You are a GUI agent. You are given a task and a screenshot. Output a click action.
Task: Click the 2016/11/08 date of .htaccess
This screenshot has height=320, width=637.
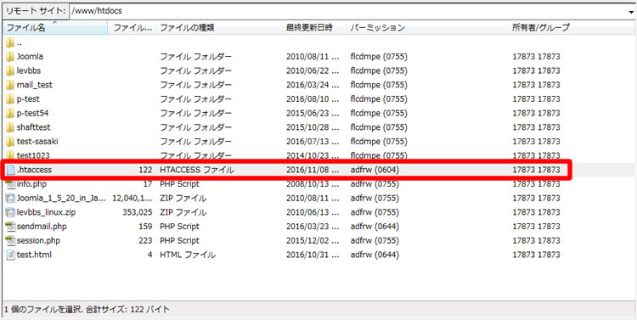click(313, 170)
